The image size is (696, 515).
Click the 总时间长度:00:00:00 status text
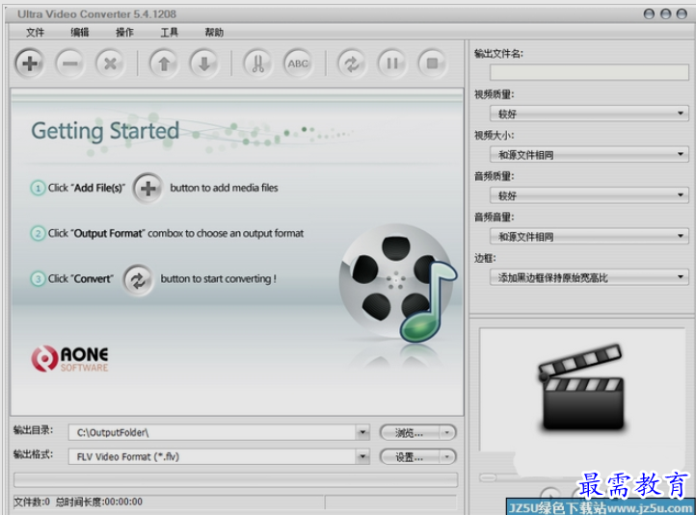click(x=99, y=502)
